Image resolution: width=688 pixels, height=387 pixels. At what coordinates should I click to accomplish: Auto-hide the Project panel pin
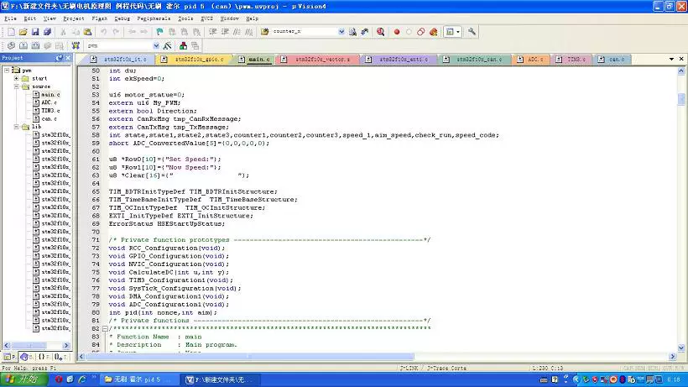(60, 58)
